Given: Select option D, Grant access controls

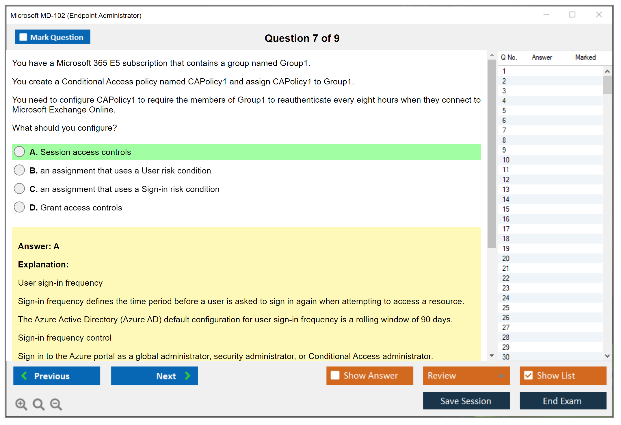Looking at the screenshot, I should tap(19, 207).
